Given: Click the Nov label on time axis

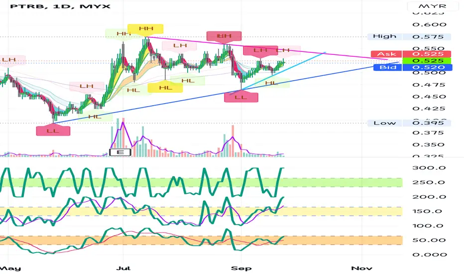Looking at the screenshot, I should (x=361, y=269).
